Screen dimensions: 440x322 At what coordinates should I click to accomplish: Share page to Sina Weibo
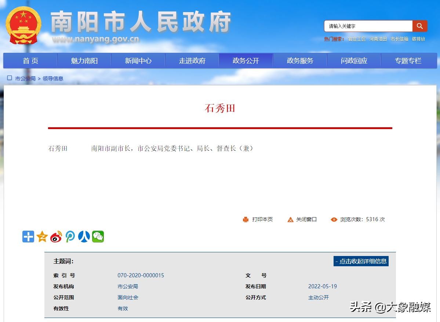(x=56, y=237)
